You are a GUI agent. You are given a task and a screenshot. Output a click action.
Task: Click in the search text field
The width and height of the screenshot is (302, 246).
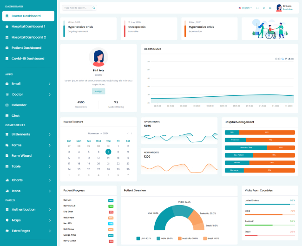(x=77, y=8)
